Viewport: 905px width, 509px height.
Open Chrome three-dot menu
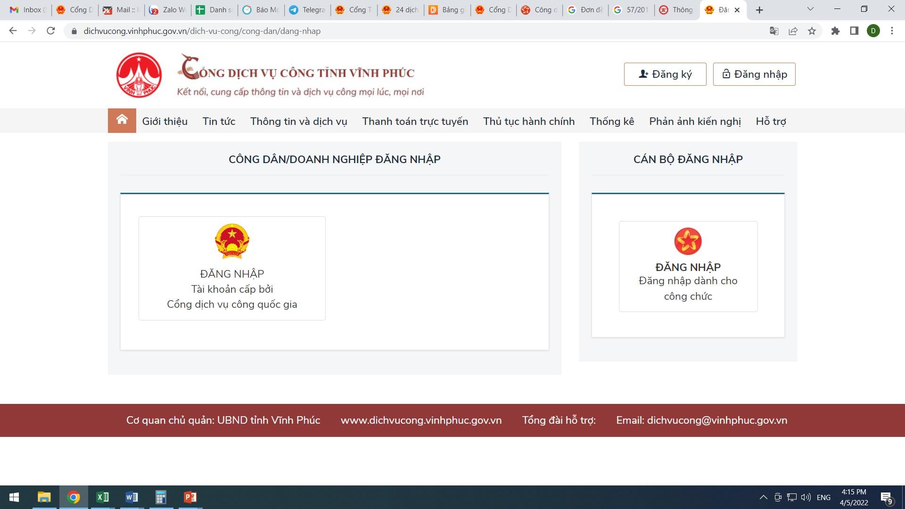tap(892, 31)
